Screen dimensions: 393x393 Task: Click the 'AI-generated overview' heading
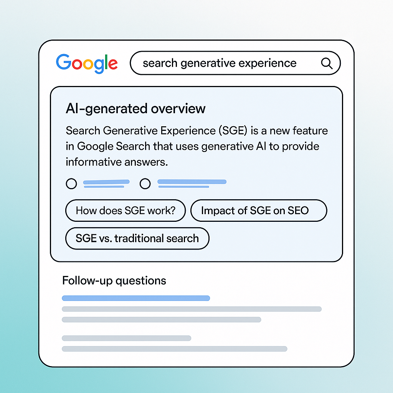[x=135, y=109]
